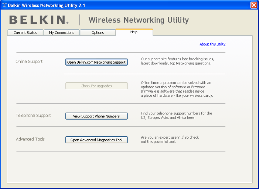
Task: Click the BELKIN logo in the header
Action: pyautogui.click(x=39, y=20)
